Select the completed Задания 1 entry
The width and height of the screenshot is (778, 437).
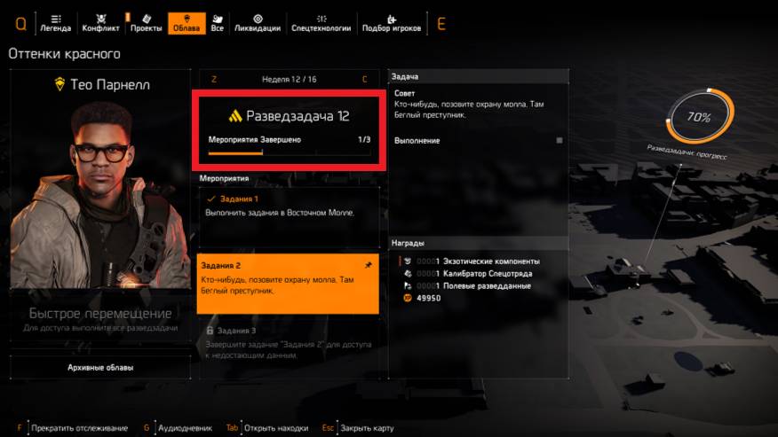289,217
